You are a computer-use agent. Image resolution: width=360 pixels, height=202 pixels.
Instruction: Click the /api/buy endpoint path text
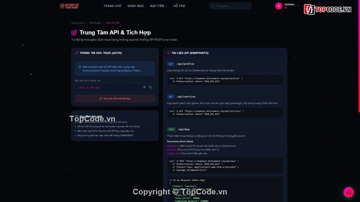(x=184, y=129)
